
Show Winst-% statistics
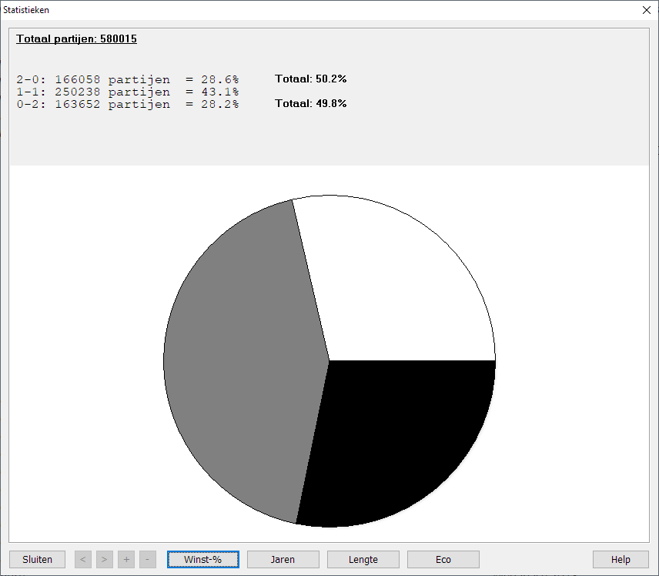203,560
